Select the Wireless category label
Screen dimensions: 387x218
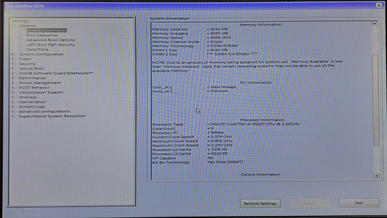pos(28,97)
